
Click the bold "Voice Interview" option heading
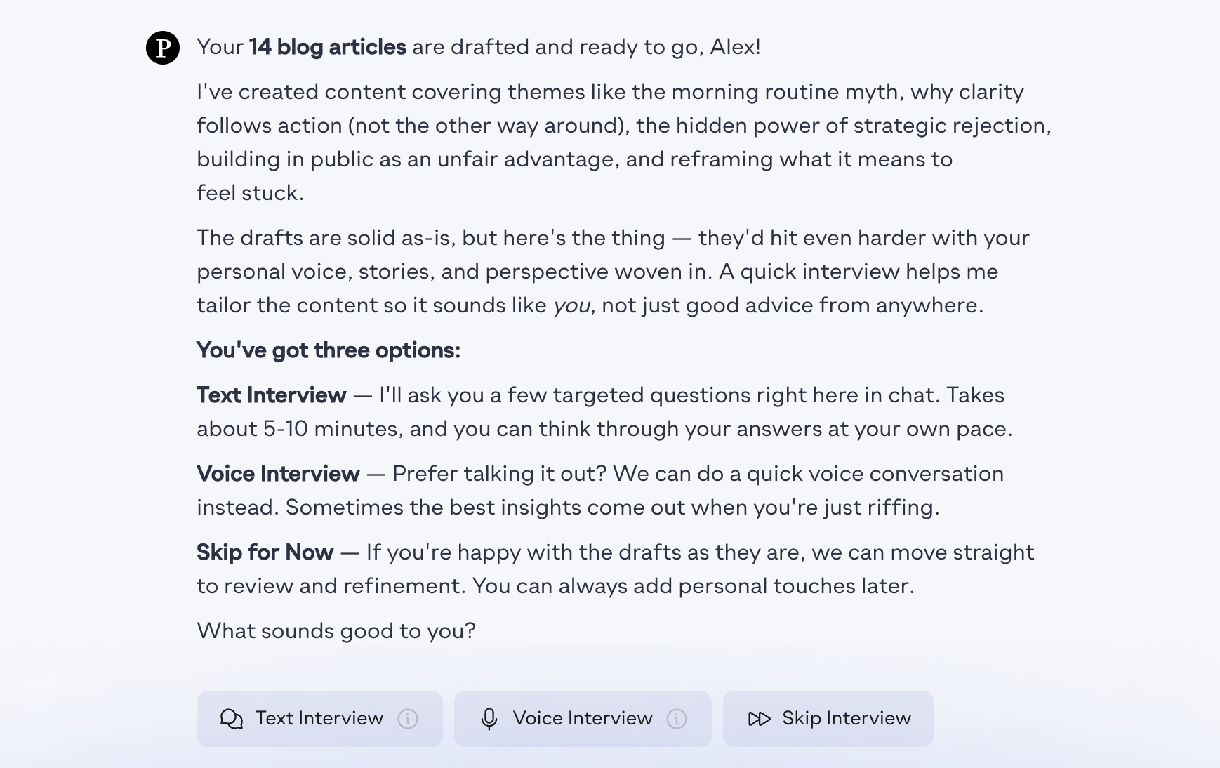[278, 474]
